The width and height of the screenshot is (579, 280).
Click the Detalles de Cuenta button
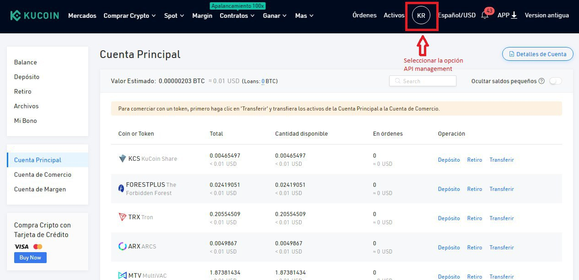tap(537, 54)
